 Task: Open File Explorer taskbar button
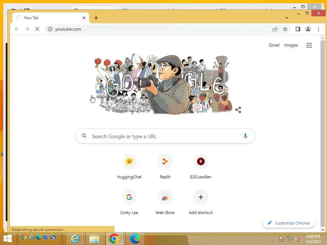pyautogui.click(x=95, y=239)
